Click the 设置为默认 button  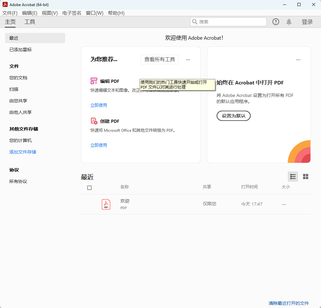(233, 116)
